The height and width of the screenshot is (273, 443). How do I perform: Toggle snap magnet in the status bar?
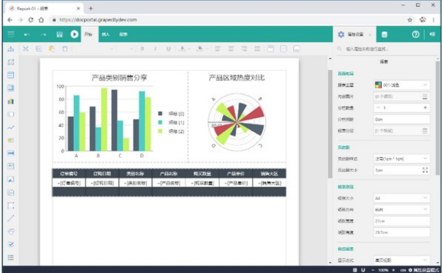pyautogui.click(x=363, y=270)
